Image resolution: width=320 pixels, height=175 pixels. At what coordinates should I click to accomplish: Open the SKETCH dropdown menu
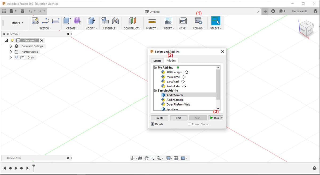[45, 28]
